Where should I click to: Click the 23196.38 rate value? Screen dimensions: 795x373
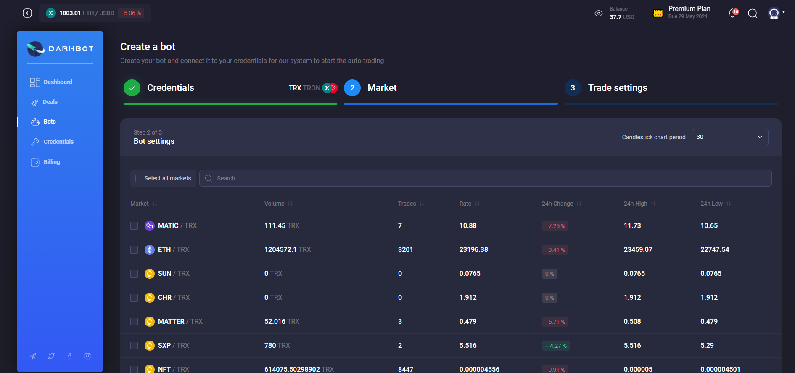coord(474,249)
